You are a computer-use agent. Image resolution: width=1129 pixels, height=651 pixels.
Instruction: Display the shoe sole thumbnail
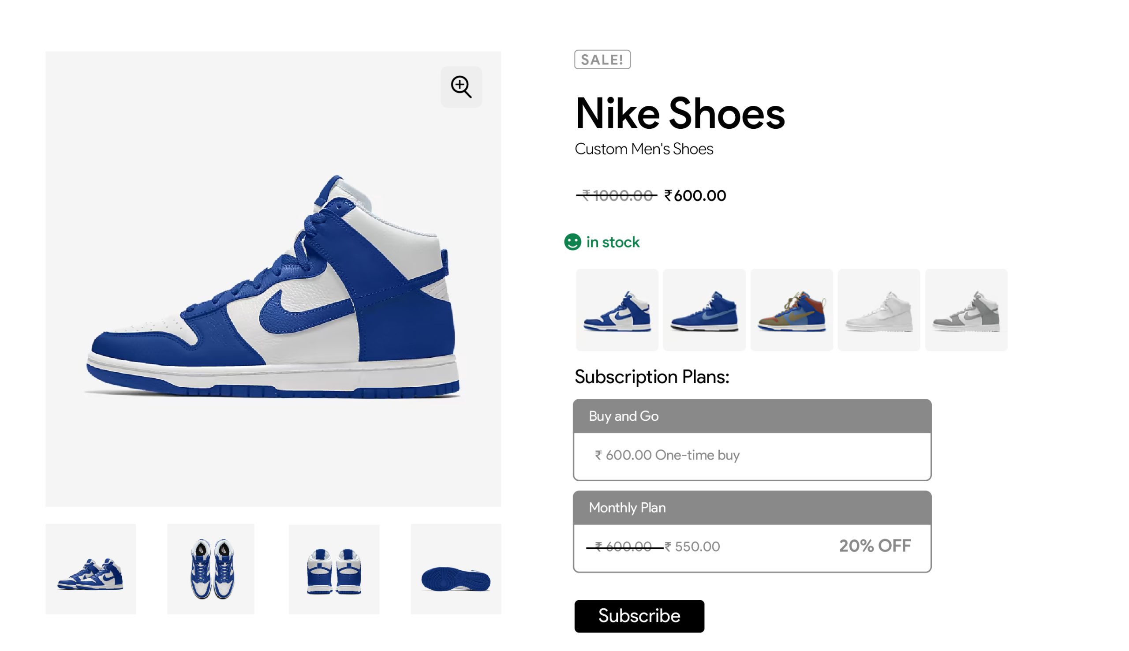click(x=456, y=569)
